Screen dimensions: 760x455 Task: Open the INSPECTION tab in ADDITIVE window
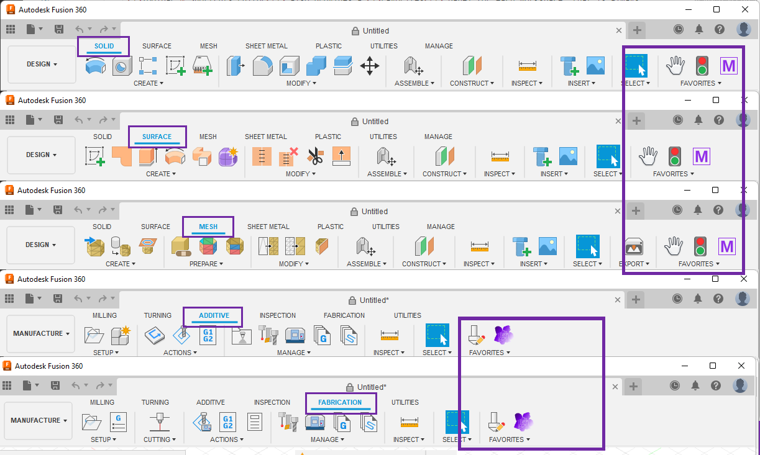(x=278, y=315)
